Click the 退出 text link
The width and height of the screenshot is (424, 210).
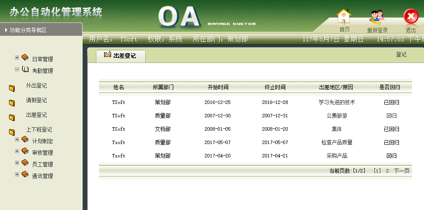pyautogui.click(x=411, y=30)
